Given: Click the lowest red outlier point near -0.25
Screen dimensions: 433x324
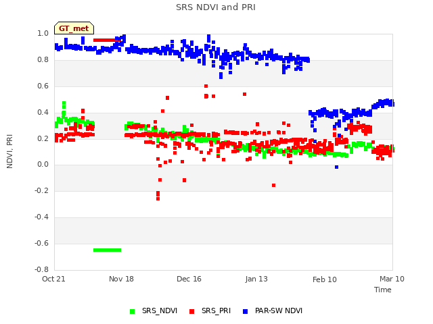Looking at the screenshot, I should pyautogui.click(x=158, y=198).
